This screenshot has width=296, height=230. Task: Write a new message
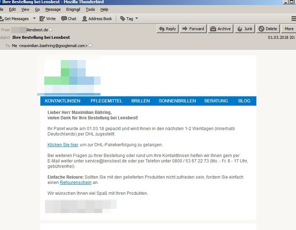[48, 19]
